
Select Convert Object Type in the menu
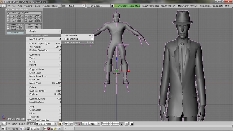click(44, 43)
